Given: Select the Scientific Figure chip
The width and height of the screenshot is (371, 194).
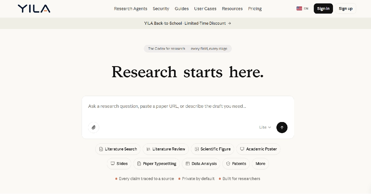Looking at the screenshot, I should 212,149.
